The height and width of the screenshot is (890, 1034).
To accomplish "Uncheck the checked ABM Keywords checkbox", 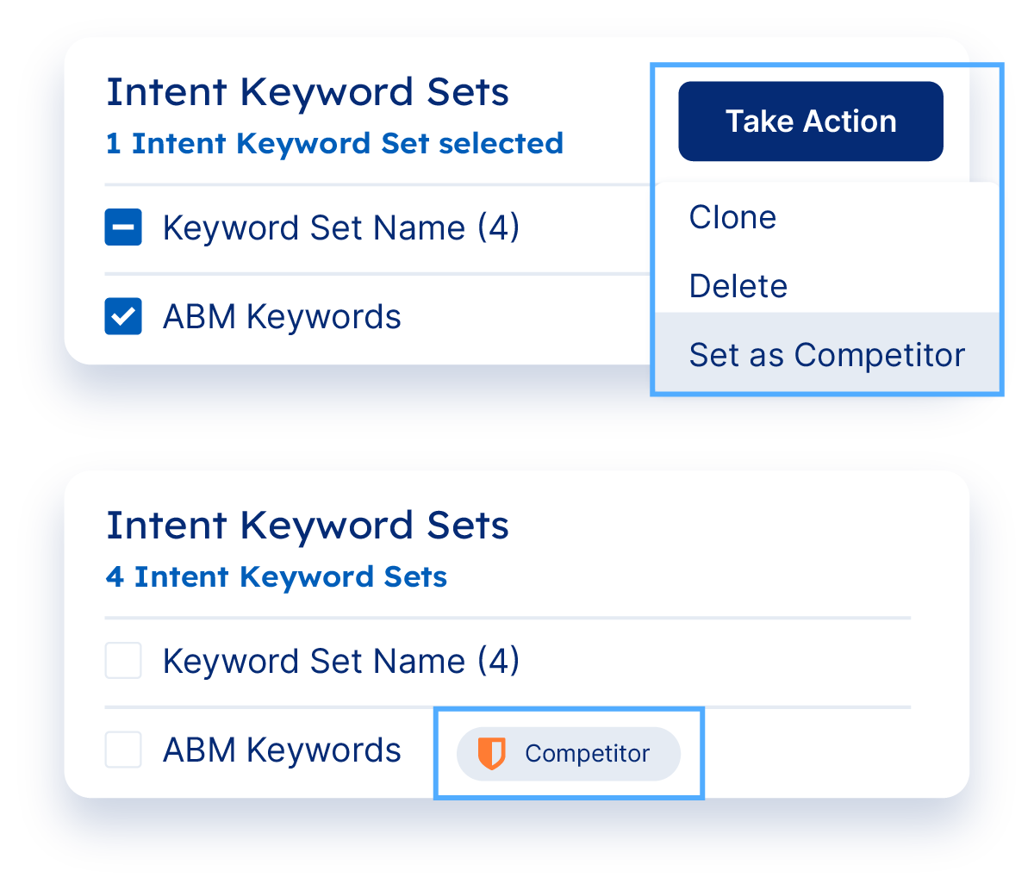I will 123,316.
